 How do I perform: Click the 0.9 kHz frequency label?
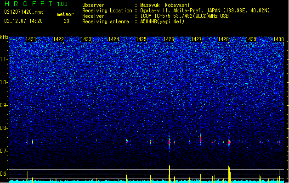[x=4, y=105]
